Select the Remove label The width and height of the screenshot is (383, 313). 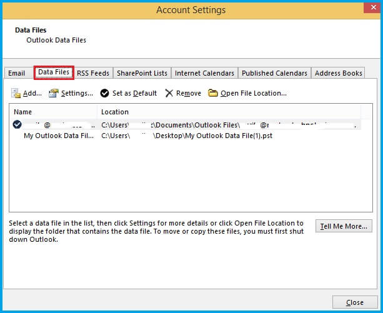pyautogui.click(x=189, y=93)
